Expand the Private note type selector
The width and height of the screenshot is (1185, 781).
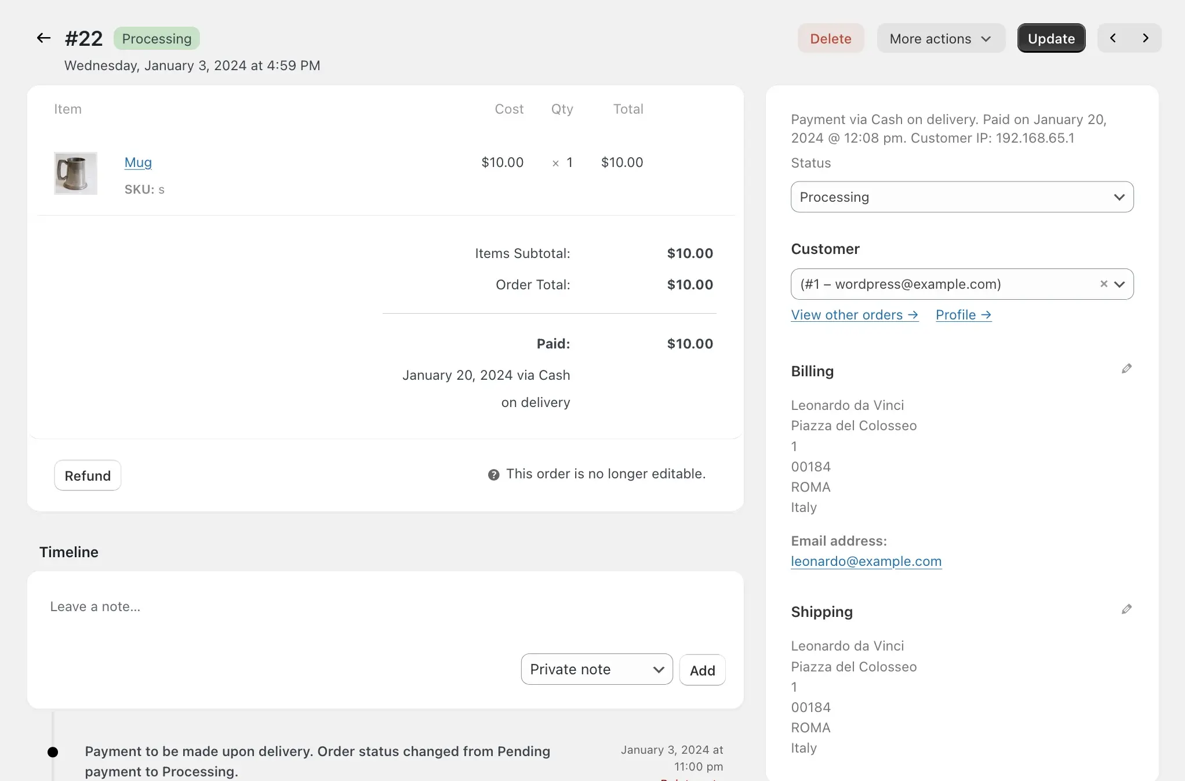[596, 670]
